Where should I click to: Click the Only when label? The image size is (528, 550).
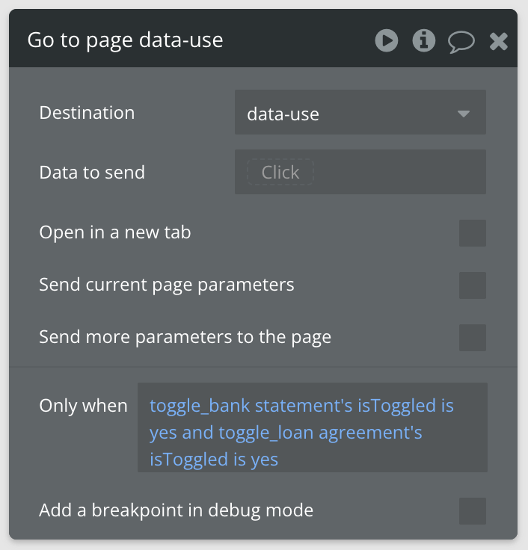coord(83,406)
